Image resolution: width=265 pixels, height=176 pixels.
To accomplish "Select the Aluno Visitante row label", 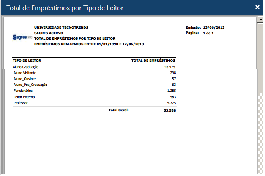I will click(x=25, y=73).
